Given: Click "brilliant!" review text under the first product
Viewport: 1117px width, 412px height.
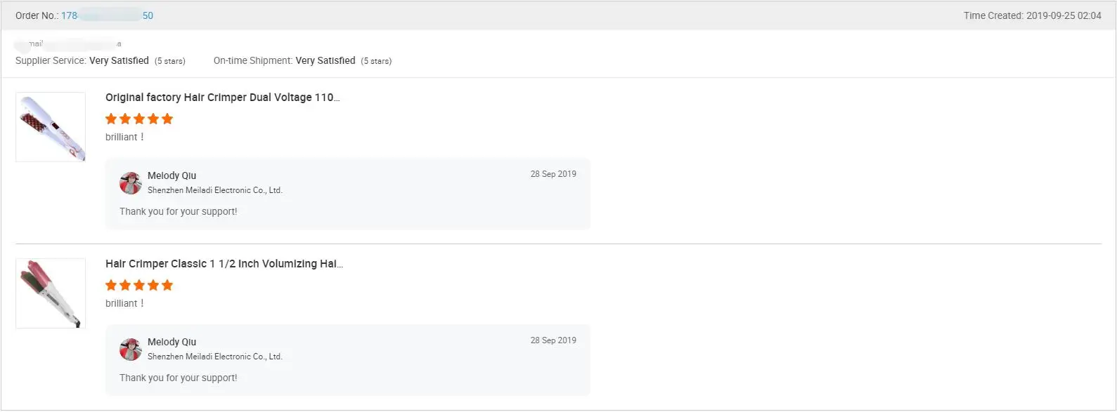Looking at the screenshot, I should 124,137.
